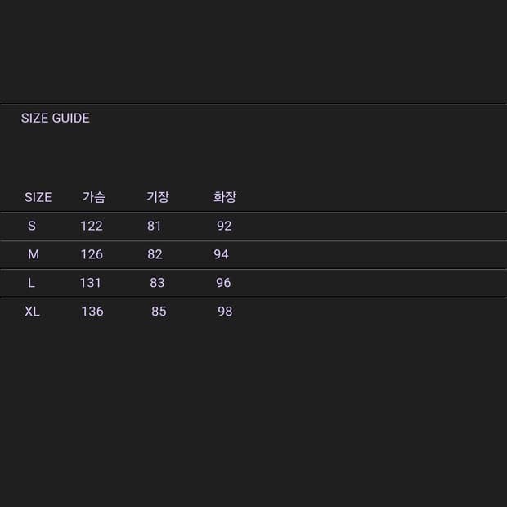Click sleeve value 94 in M row
Viewport: 507px width, 507px height.
click(x=222, y=254)
